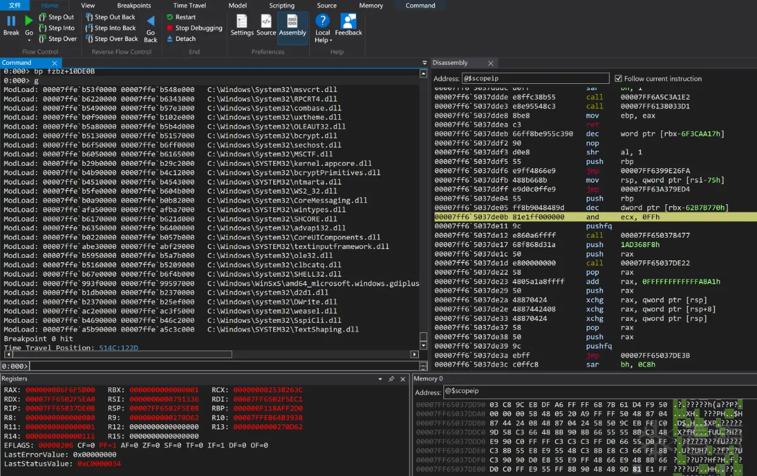Follow the Time Travel Position 514C:122D link
757x476 pixels.
point(118,348)
